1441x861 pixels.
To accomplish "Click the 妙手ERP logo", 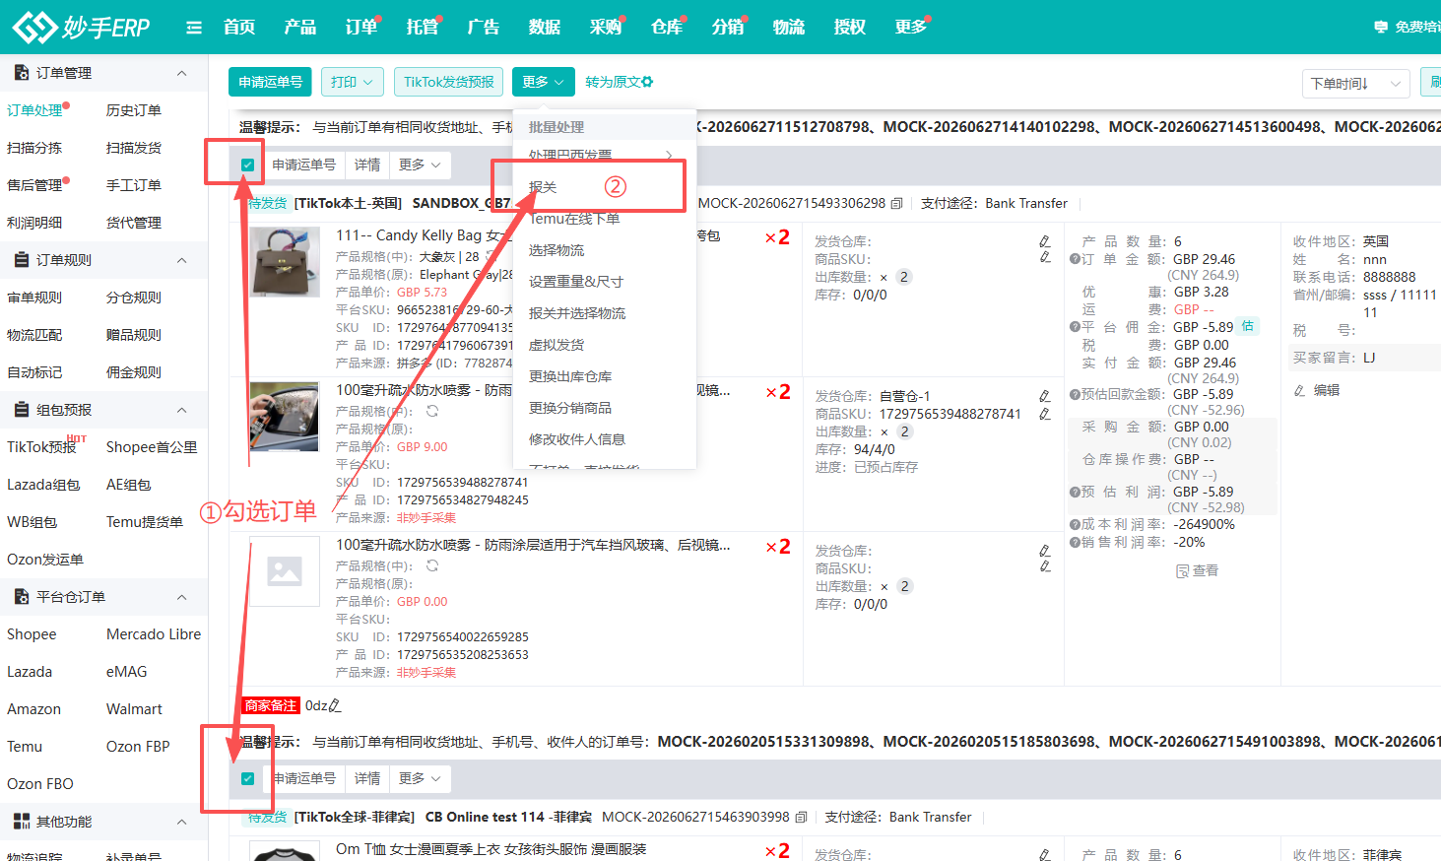I will pos(81,27).
